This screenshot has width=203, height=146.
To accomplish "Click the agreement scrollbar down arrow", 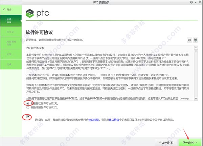I will coord(196,99).
